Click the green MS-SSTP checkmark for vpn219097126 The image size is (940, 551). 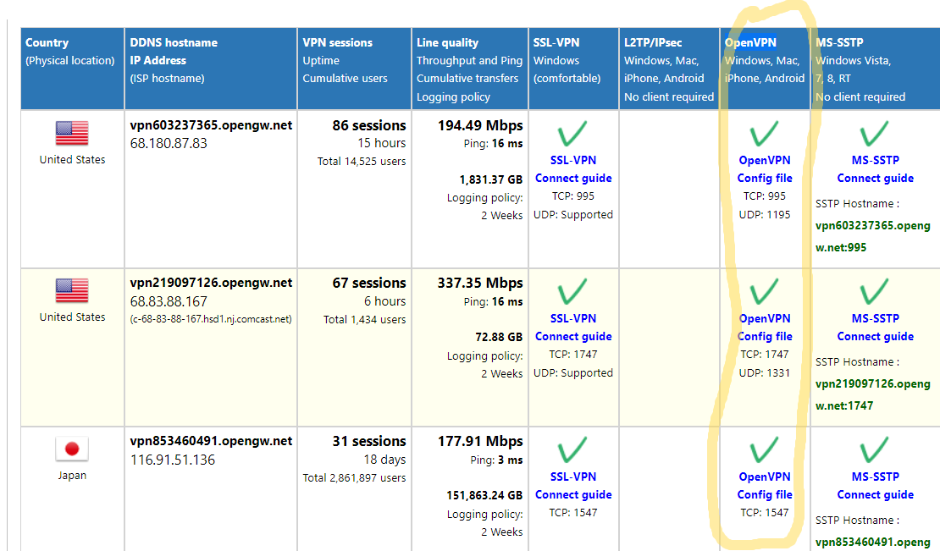click(875, 292)
